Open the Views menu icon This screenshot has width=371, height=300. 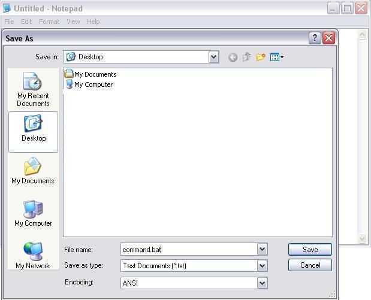tap(276, 57)
